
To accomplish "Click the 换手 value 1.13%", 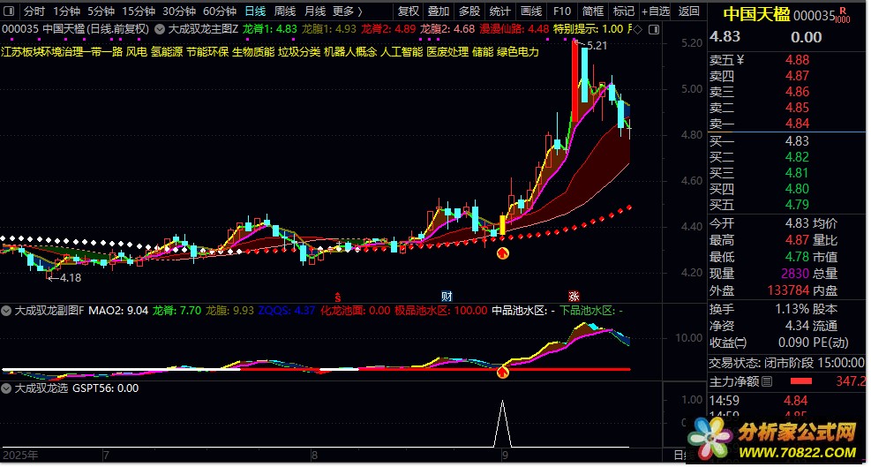I will (792, 309).
